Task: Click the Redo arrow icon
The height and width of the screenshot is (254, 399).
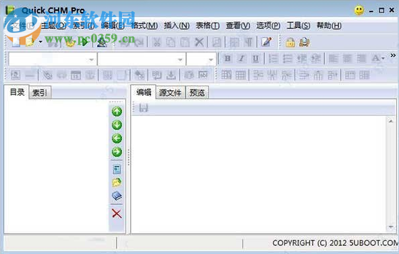Action: pos(139,42)
